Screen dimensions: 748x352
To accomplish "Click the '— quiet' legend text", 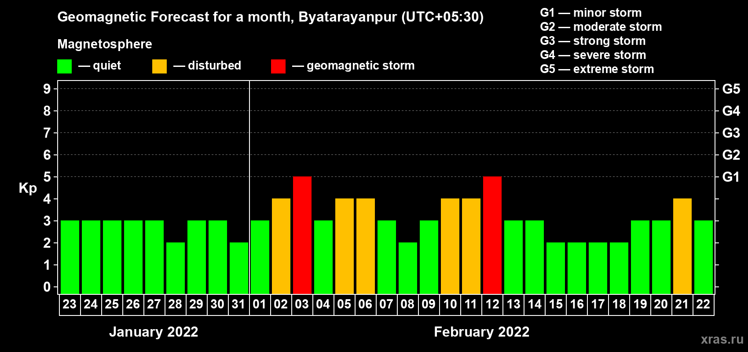I will (x=99, y=66).
